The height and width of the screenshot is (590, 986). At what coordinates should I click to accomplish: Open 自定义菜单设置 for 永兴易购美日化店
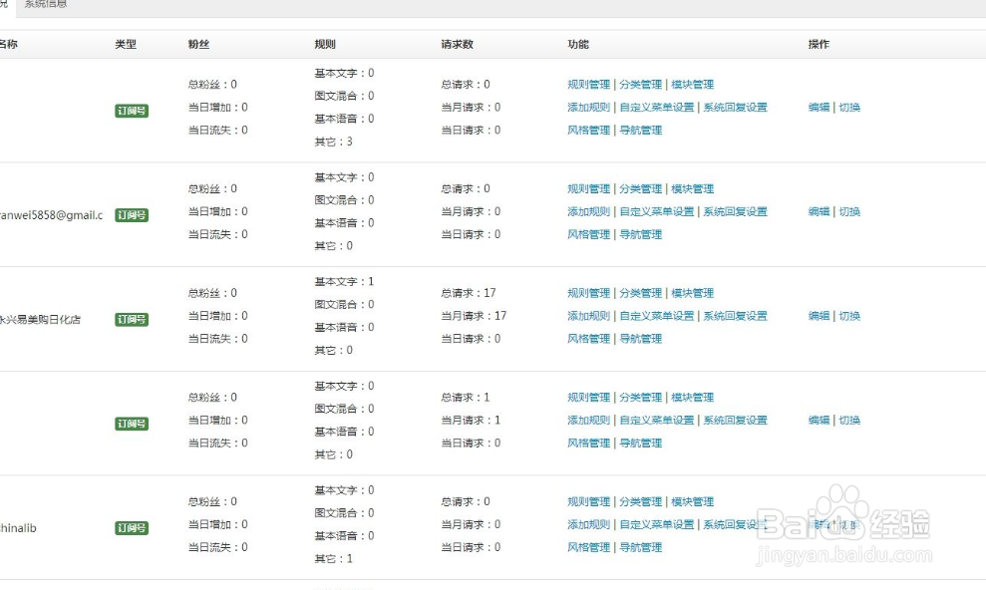(659, 316)
